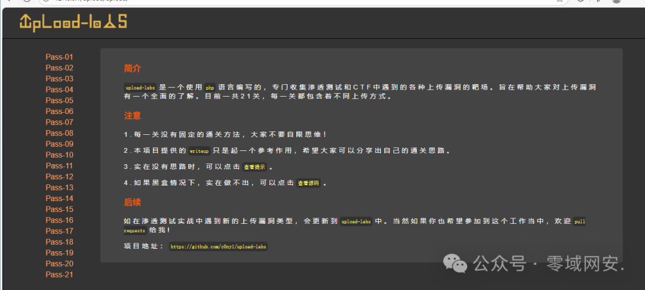
Task: Click the 查看源码 view source label
Action: (308, 183)
